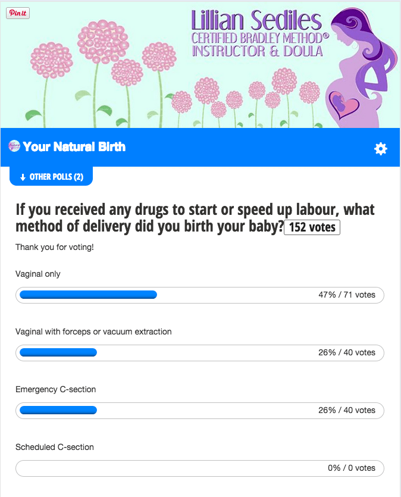This screenshot has width=401, height=497.
Task: Select the "Emergency C-section" option label
Action: tap(56, 389)
